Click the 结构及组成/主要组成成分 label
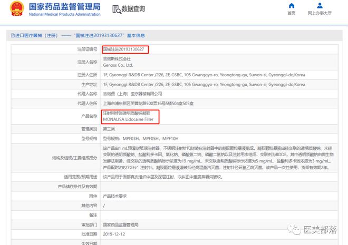The image size is (348, 245). tap(74, 158)
